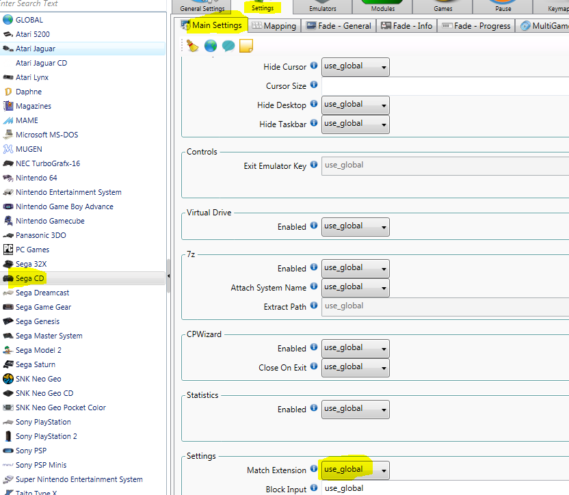Viewport: 569px width, 495px height.
Task: Open the Hide Cursor dropdown
Action: pos(355,67)
